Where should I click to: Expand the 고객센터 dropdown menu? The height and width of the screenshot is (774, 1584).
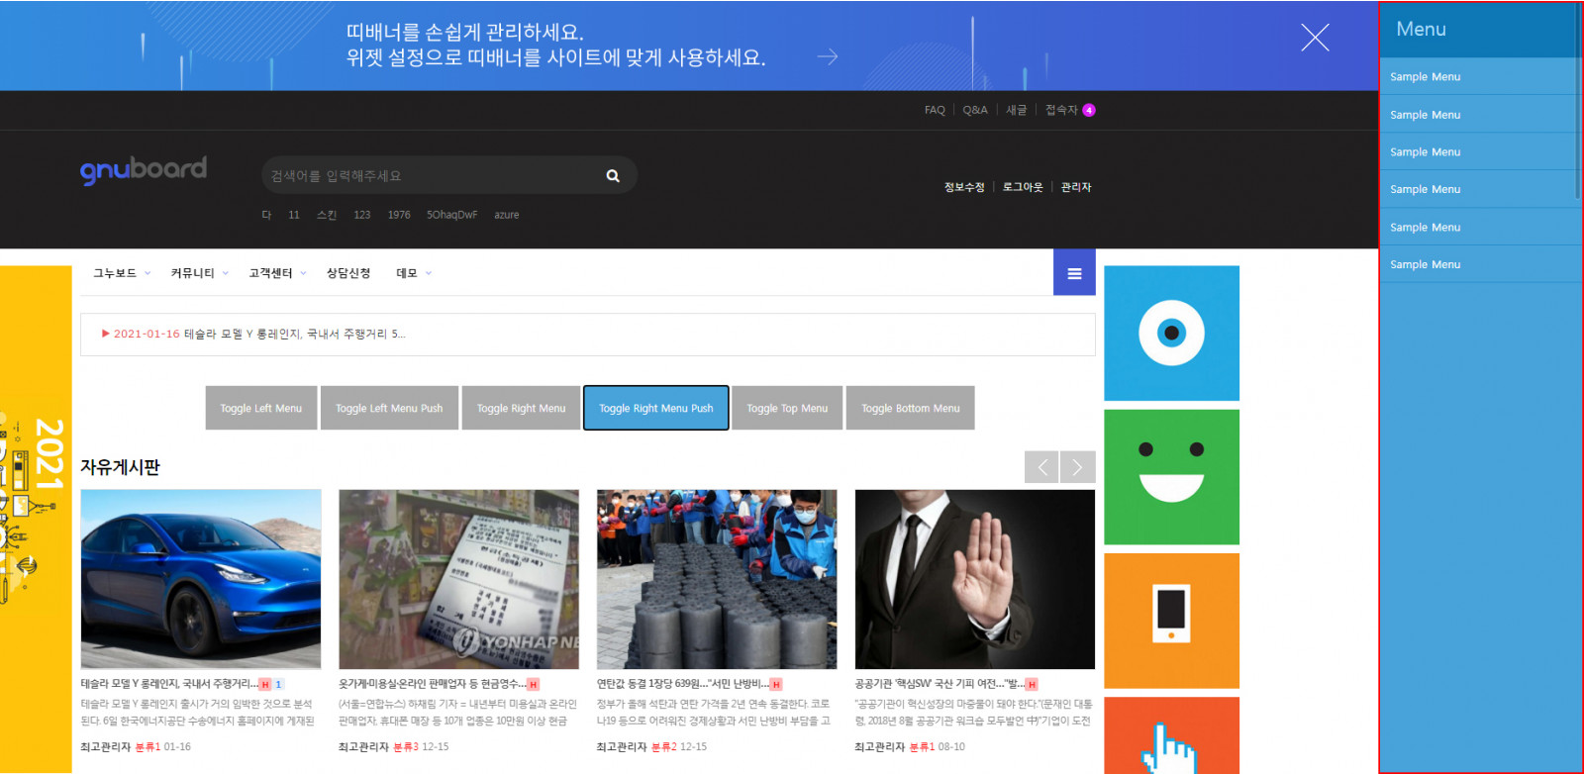coord(277,273)
